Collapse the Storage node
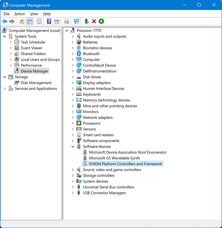 5,77
